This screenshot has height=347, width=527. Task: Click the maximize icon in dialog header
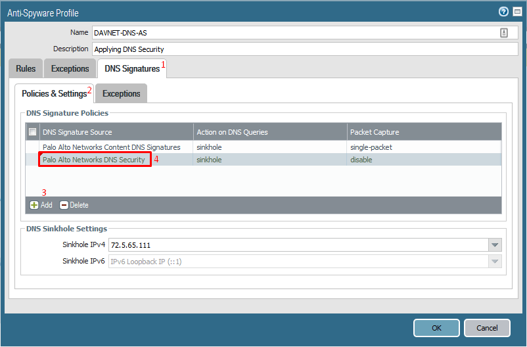pyautogui.click(x=516, y=12)
